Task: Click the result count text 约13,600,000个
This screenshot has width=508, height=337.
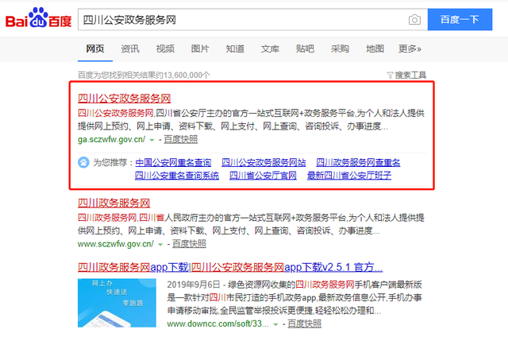Action: [184, 76]
